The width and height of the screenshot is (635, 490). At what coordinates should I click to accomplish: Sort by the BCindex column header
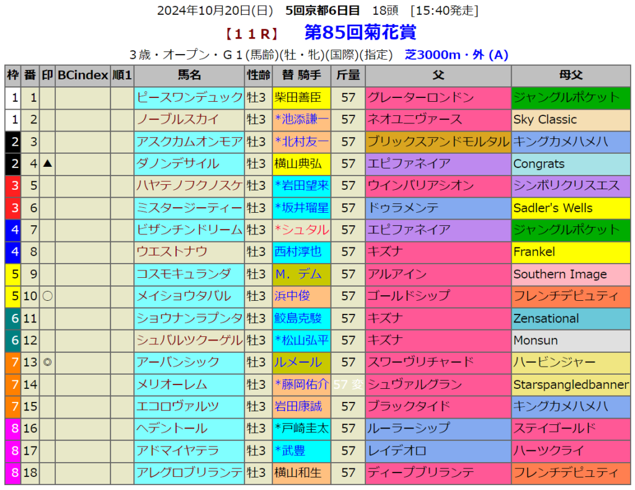click(x=82, y=75)
